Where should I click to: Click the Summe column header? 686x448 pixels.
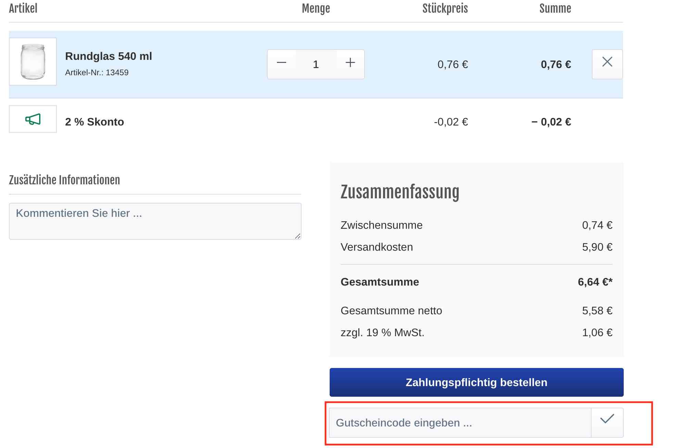coord(555,9)
